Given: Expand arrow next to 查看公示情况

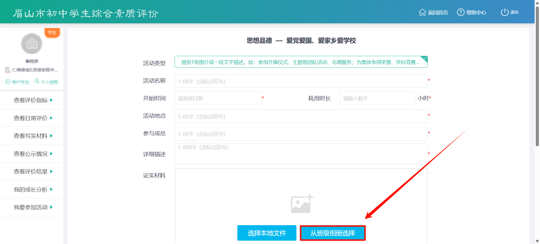Looking at the screenshot, I should click(51, 154).
